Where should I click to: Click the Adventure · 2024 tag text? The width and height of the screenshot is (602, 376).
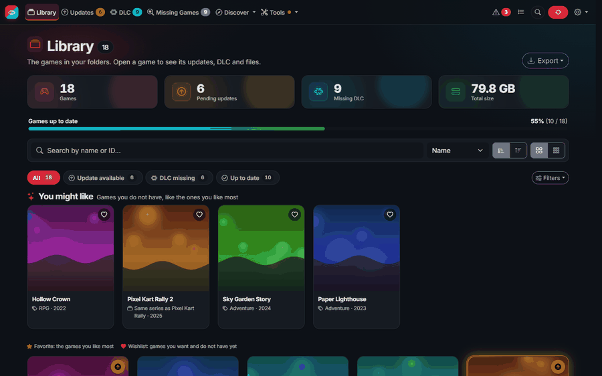pyautogui.click(x=250, y=308)
